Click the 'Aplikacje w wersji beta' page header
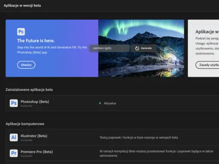The width and height of the screenshot is (219, 164). [22, 6]
